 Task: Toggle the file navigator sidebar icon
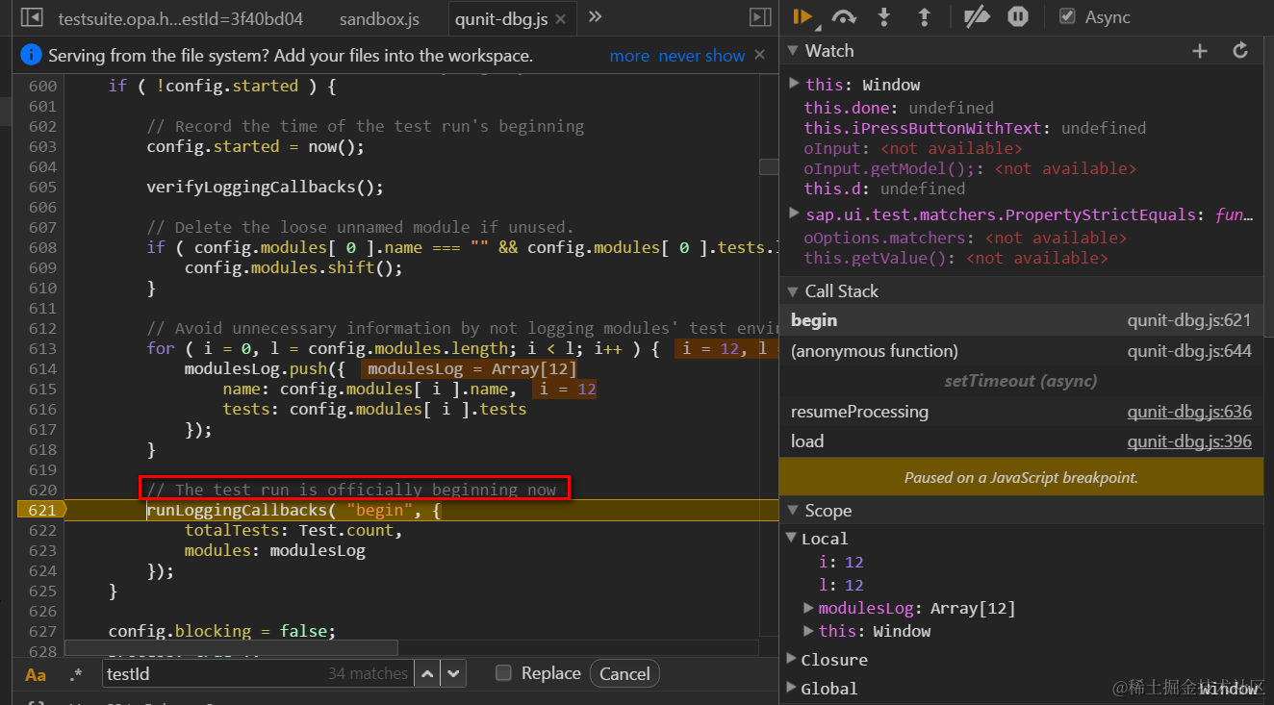click(x=31, y=17)
